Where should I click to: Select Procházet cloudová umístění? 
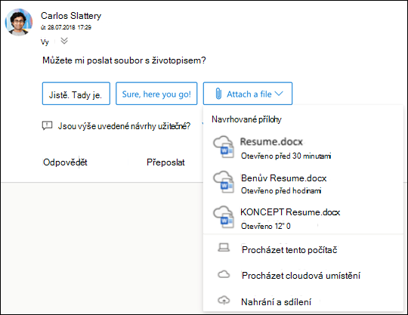click(303, 275)
